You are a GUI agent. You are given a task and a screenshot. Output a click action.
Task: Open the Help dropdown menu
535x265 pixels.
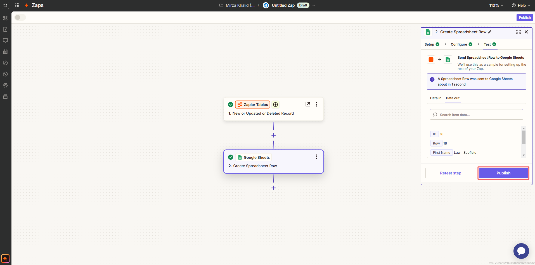(521, 5)
